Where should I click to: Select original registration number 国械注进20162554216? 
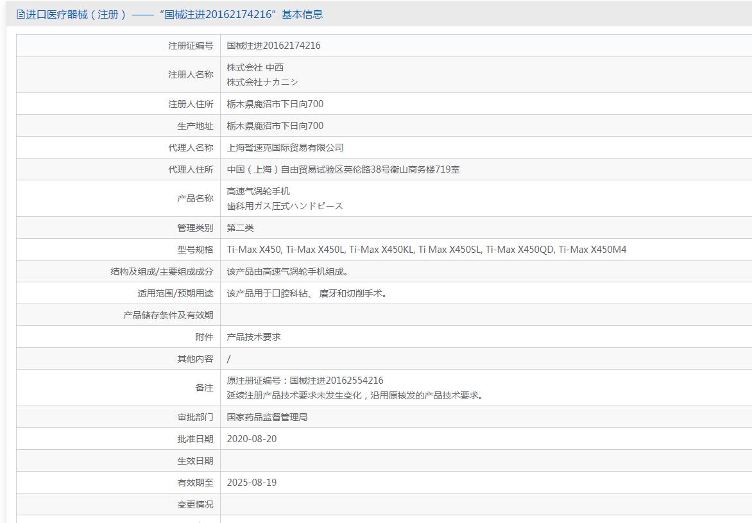click(x=336, y=381)
